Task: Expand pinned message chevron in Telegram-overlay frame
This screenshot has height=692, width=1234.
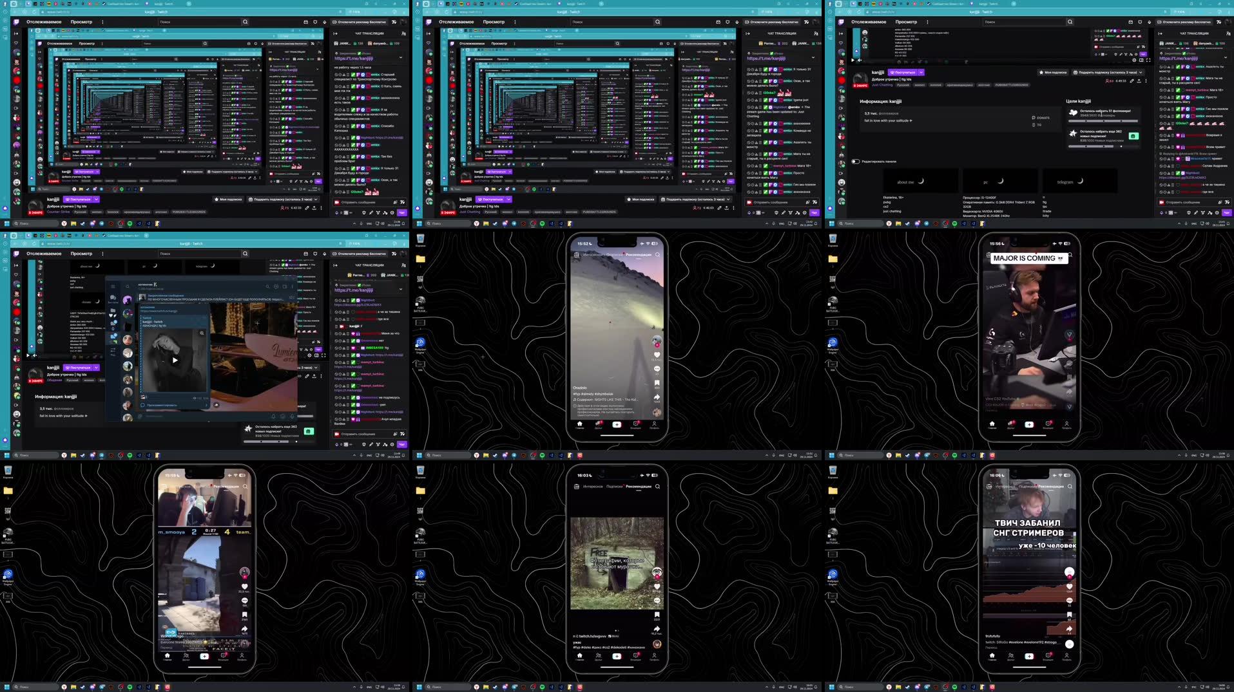Action: click(x=400, y=289)
